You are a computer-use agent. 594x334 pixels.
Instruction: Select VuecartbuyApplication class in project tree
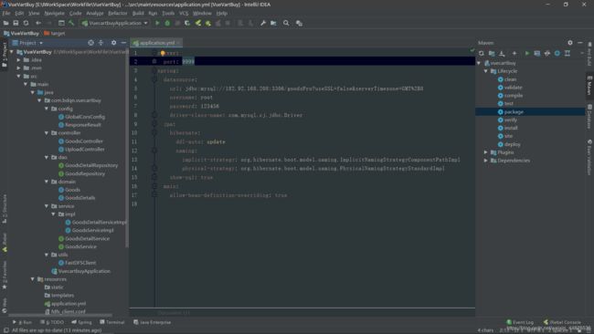tap(84, 271)
